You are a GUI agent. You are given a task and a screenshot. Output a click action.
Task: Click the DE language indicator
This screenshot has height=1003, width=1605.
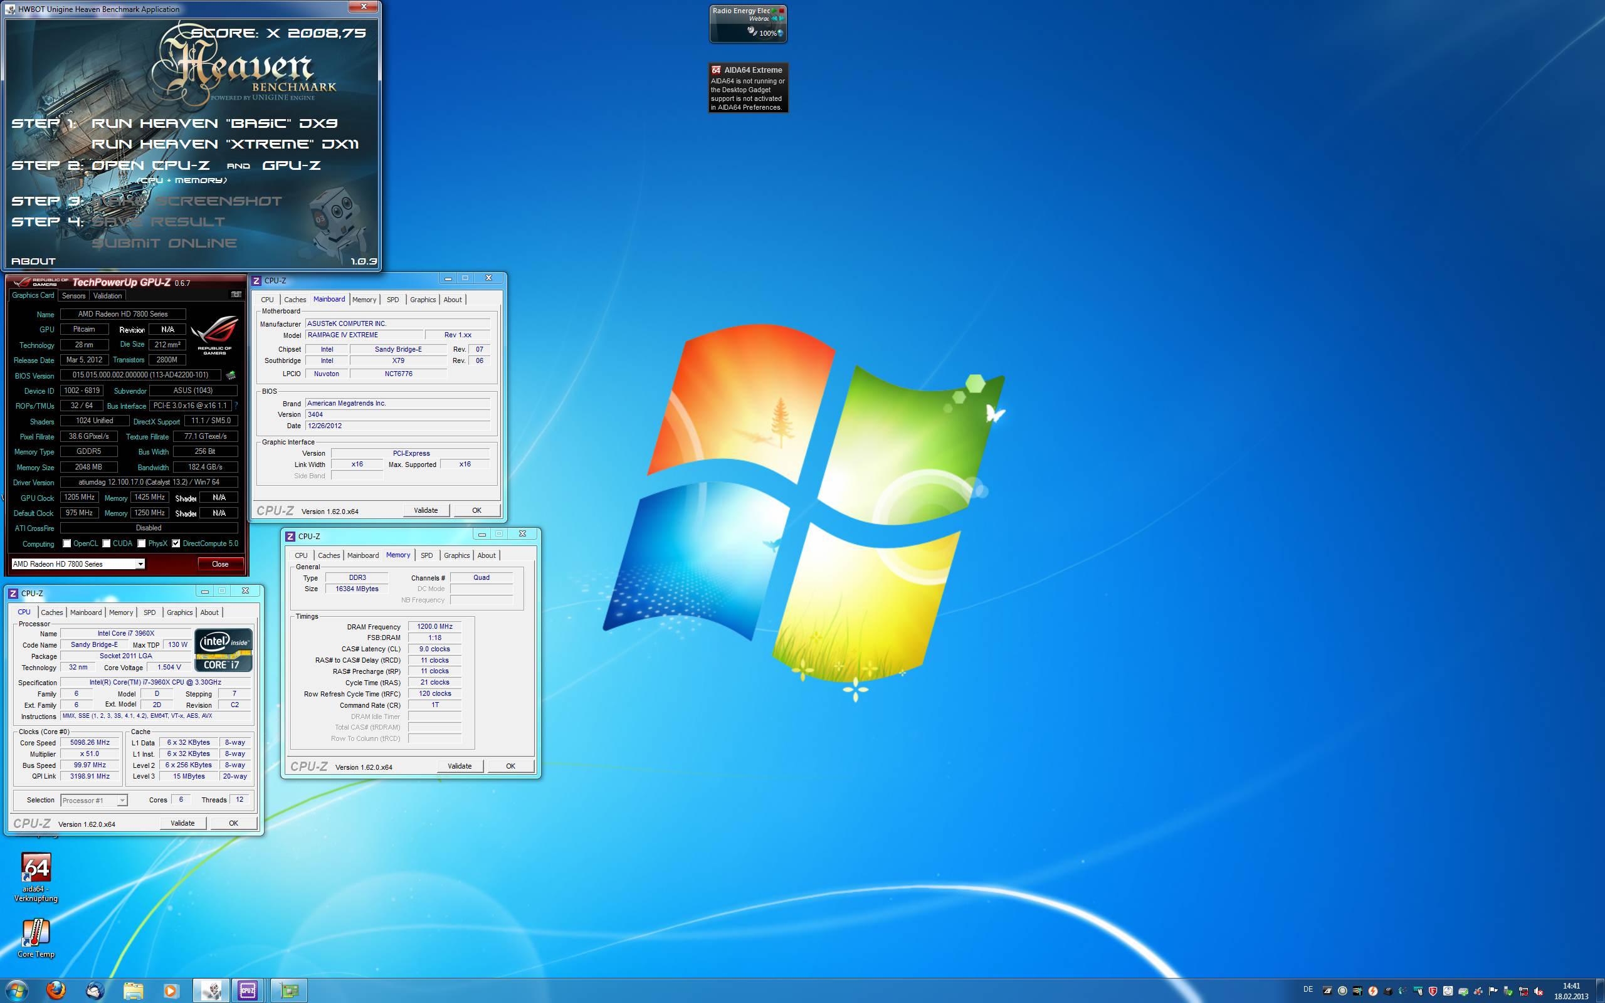coord(1308,989)
